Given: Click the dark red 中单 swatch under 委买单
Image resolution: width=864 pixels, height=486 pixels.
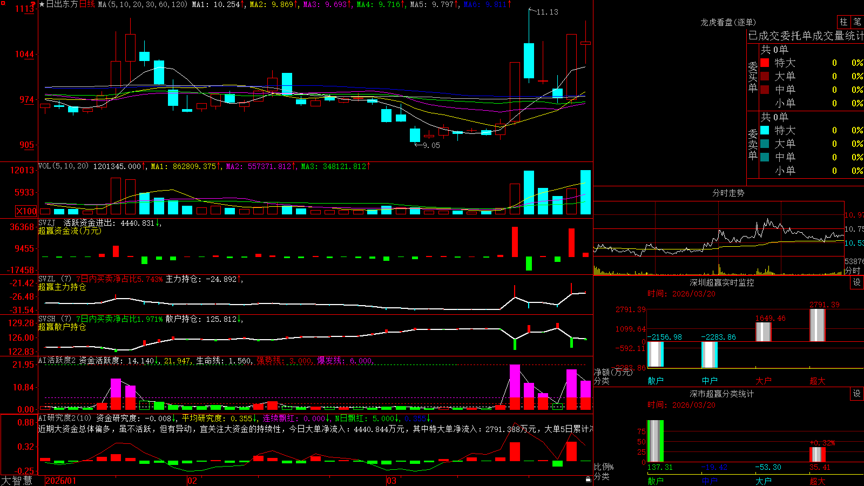Looking at the screenshot, I should (x=765, y=90).
